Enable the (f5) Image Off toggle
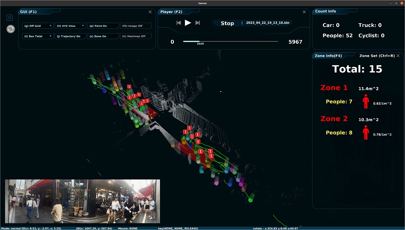 (136, 26)
